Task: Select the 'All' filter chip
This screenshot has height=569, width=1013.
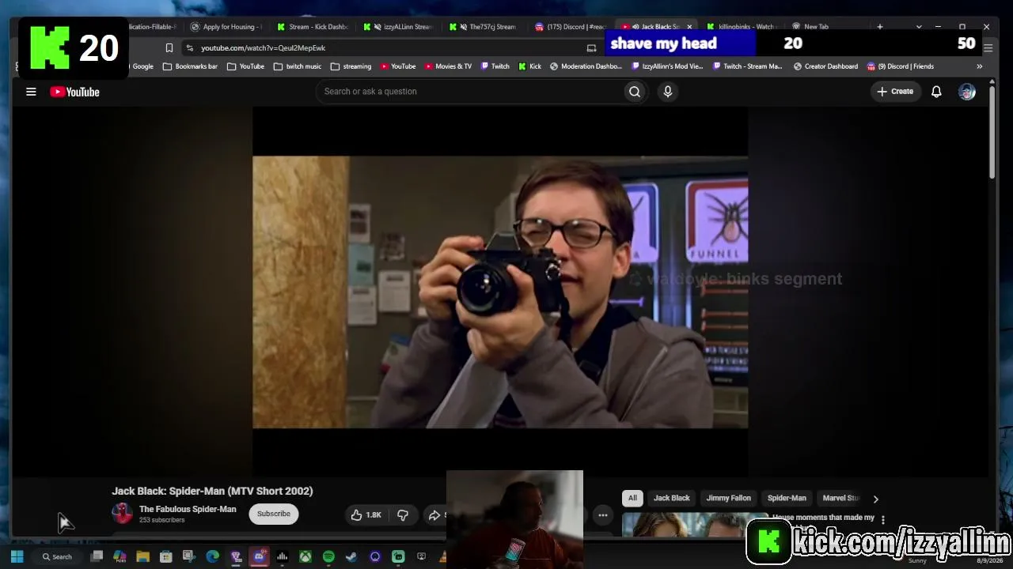Action: [x=632, y=498]
